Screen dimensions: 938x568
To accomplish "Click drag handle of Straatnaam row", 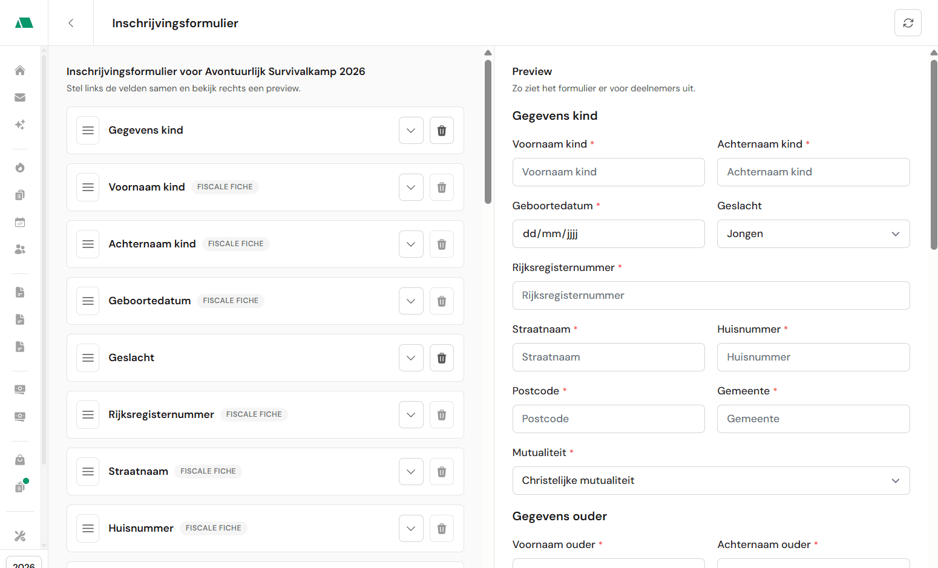I will (88, 472).
